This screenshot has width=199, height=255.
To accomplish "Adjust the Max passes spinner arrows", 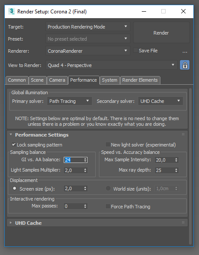I will tap(85, 206).
